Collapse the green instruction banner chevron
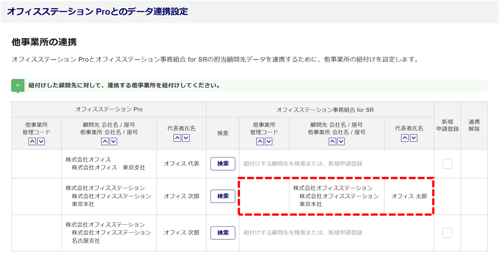Image resolution: width=499 pixels, height=254 pixels. click(18, 86)
